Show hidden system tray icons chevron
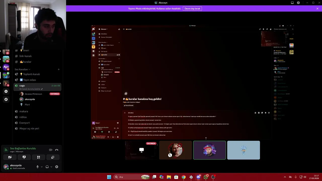 click(x=285, y=177)
